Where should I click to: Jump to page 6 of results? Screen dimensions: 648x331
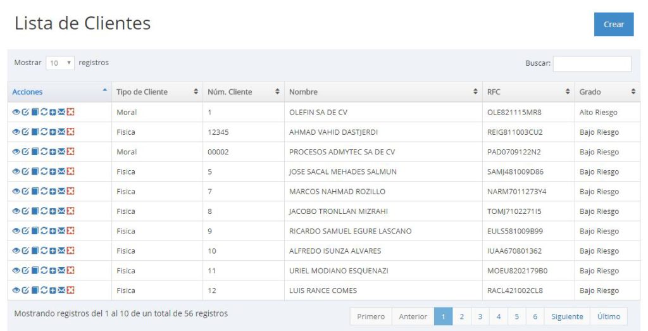[535, 316]
